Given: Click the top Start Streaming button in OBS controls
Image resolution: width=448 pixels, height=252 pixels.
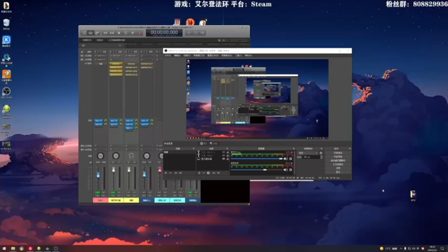Looking at the screenshot, I should [x=338, y=153].
